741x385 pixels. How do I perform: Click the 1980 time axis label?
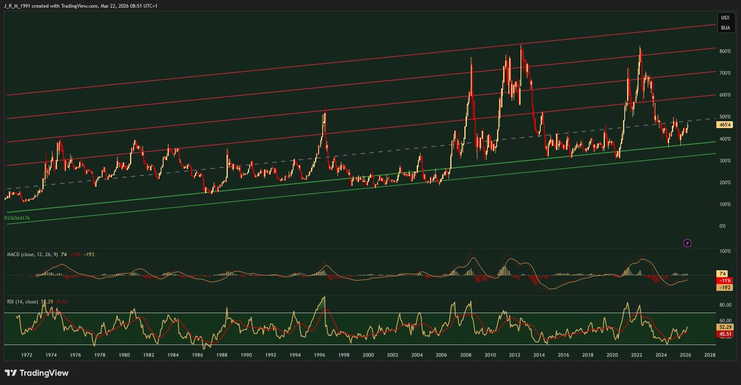click(124, 355)
